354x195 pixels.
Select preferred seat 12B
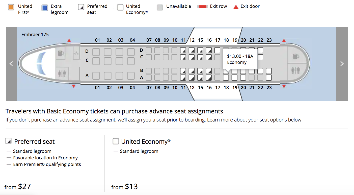192,71
